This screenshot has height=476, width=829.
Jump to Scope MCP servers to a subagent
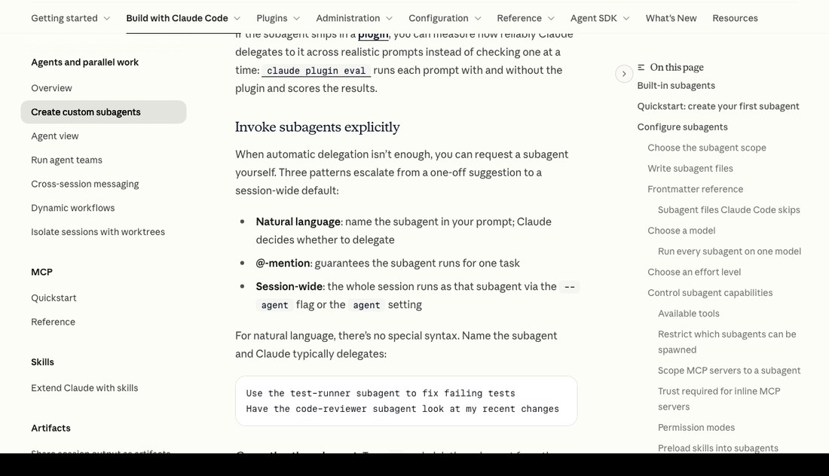729,371
